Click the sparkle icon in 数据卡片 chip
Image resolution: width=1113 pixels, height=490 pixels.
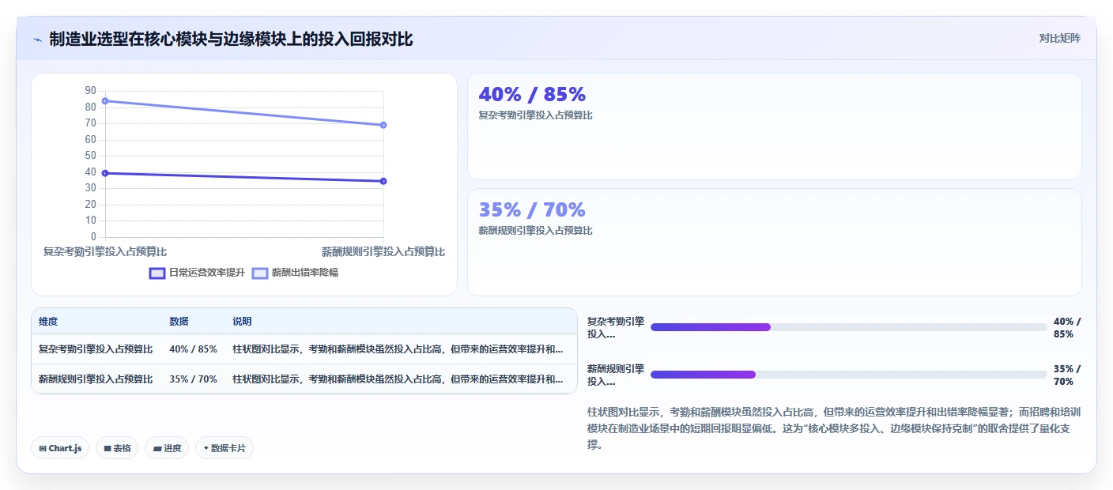click(206, 448)
